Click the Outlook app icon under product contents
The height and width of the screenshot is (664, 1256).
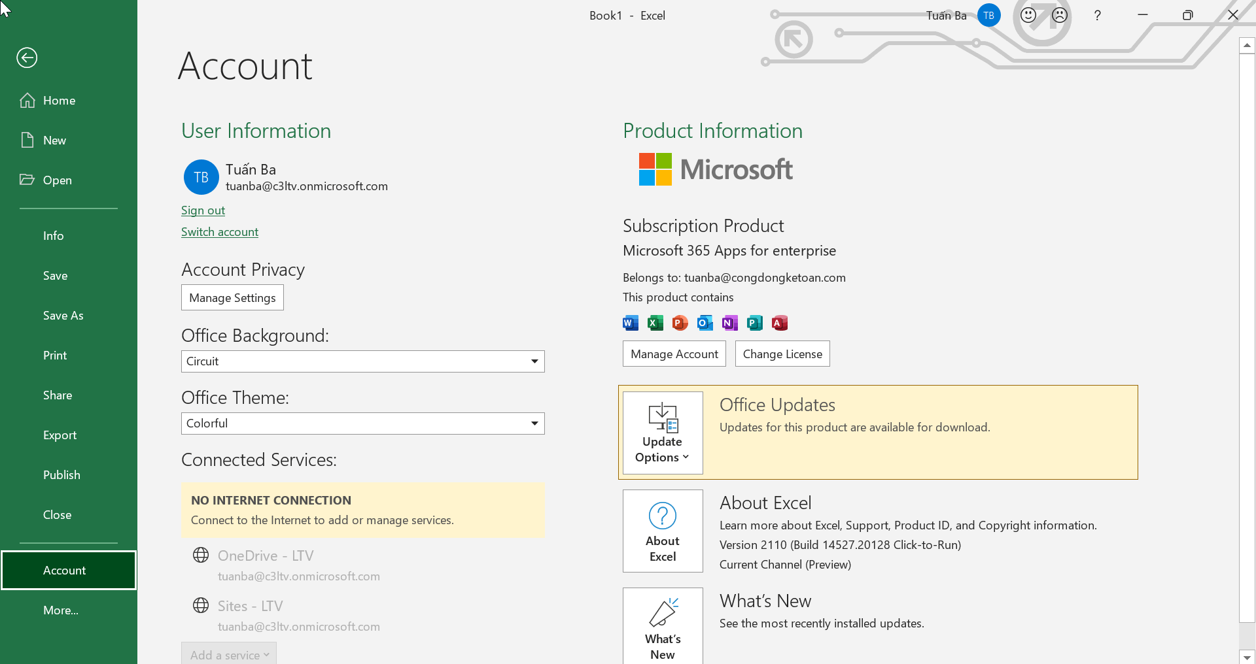click(x=705, y=323)
